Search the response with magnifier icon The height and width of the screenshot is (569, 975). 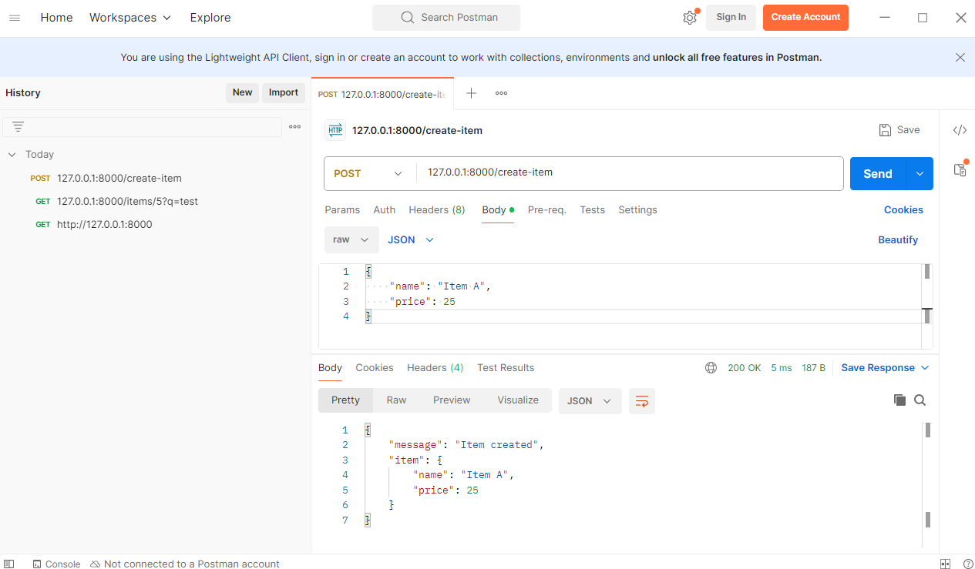[x=920, y=400]
